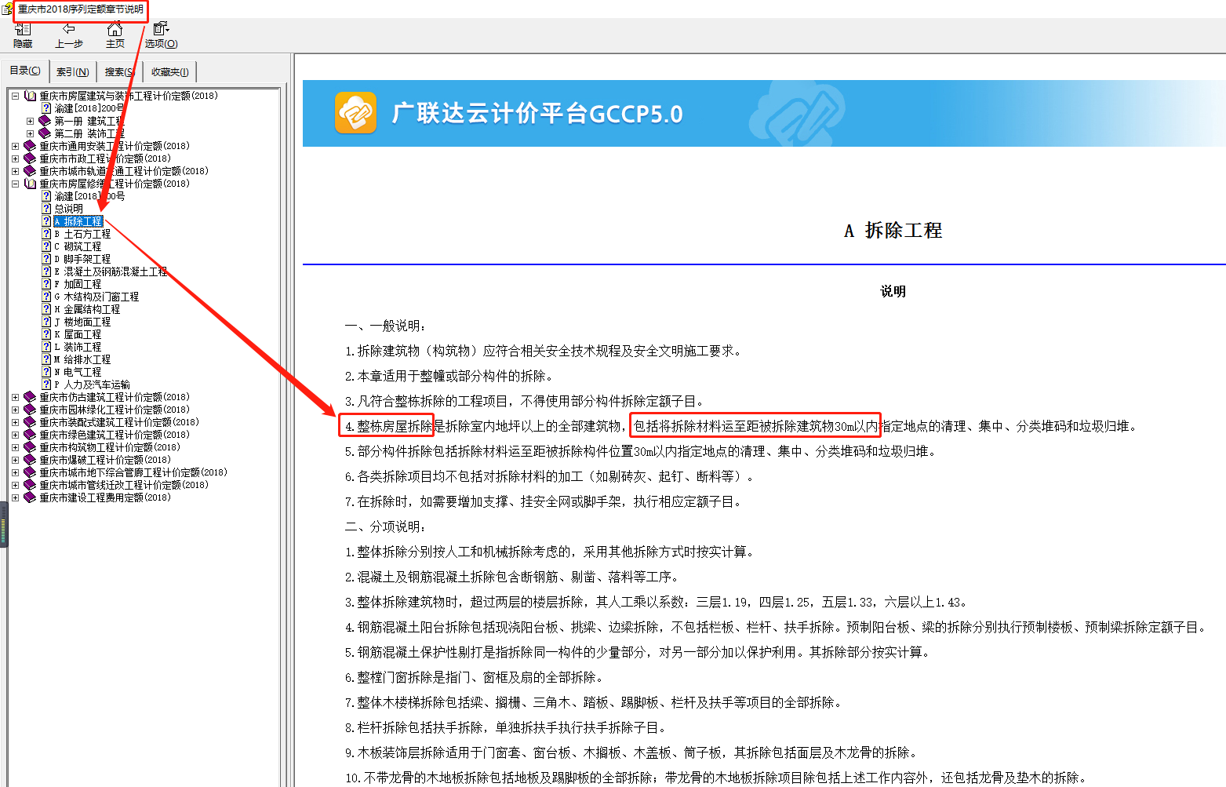Screen dimensions: 1226x787
Task: Expand 重庆市构筑物工程计价定额(2018) node
Action: pos(15,447)
